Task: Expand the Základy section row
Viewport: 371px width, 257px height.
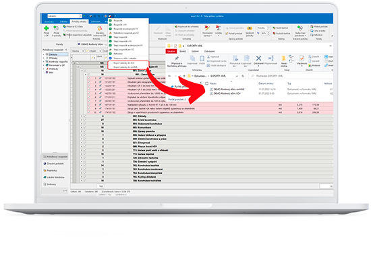Action: pyautogui.click(x=82, y=116)
